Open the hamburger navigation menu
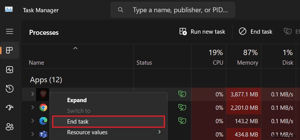This screenshot has height=140, width=300. [10, 31]
